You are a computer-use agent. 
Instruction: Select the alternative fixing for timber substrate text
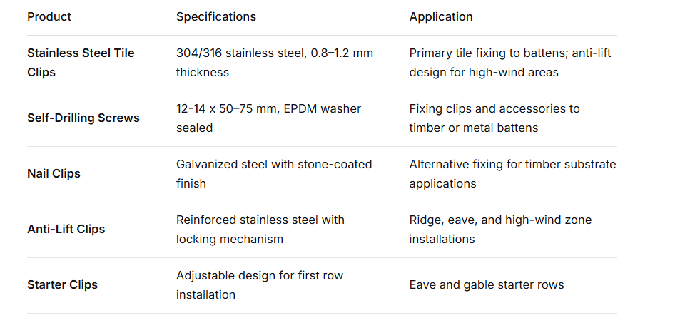click(x=512, y=174)
